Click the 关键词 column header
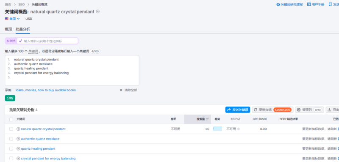Screen dimensions: 339x162 point(20,119)
